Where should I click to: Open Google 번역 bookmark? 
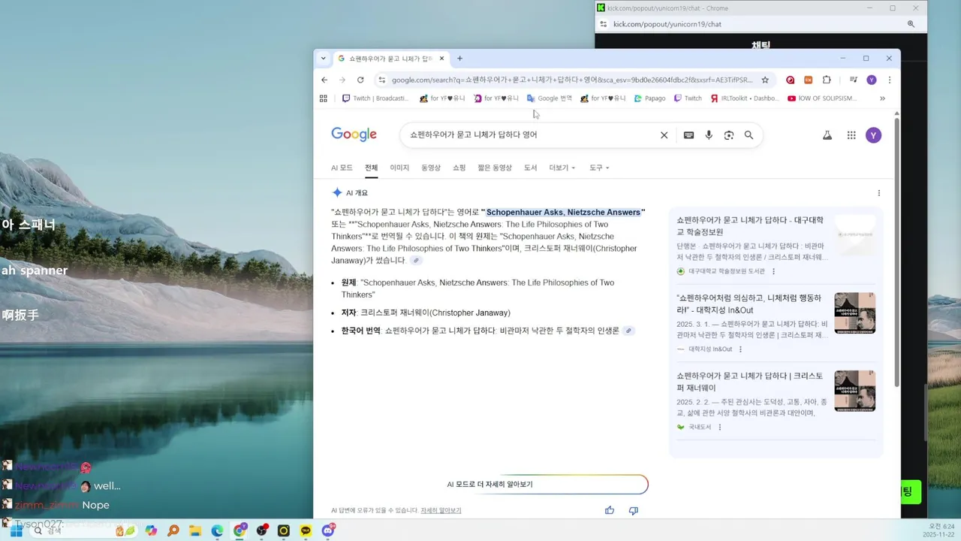(x=550, y=98)
